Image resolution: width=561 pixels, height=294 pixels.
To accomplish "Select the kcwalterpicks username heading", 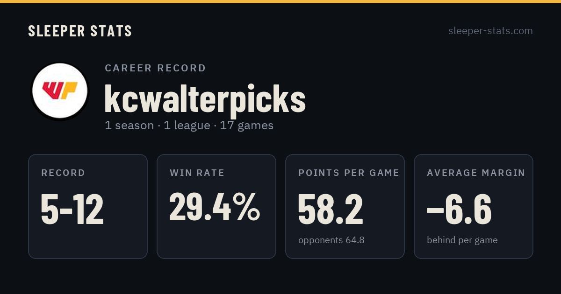I will point(205,99).
